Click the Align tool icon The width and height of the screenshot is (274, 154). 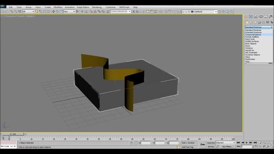[138, 12]
